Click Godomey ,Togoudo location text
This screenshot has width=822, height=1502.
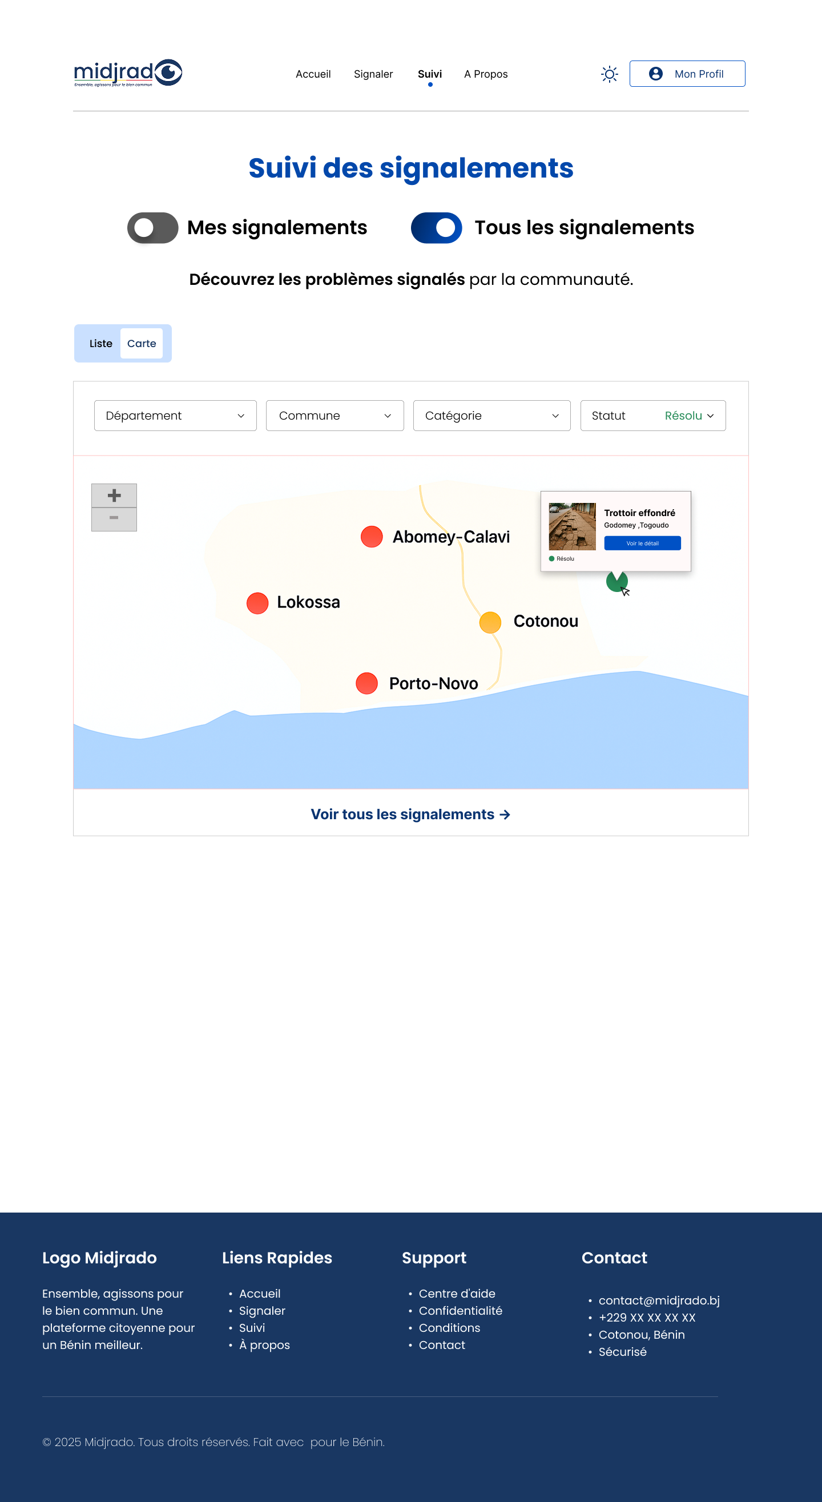coord(636,525)
